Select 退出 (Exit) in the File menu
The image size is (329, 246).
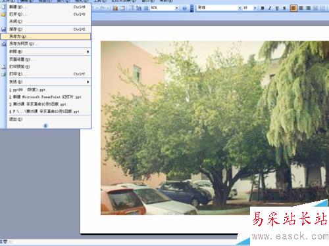[45, 119]
